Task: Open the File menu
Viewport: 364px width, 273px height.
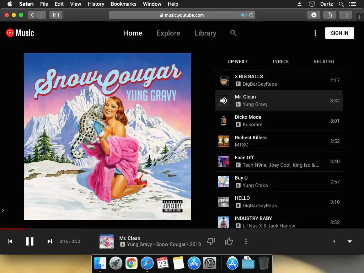Action: (44, 4)
